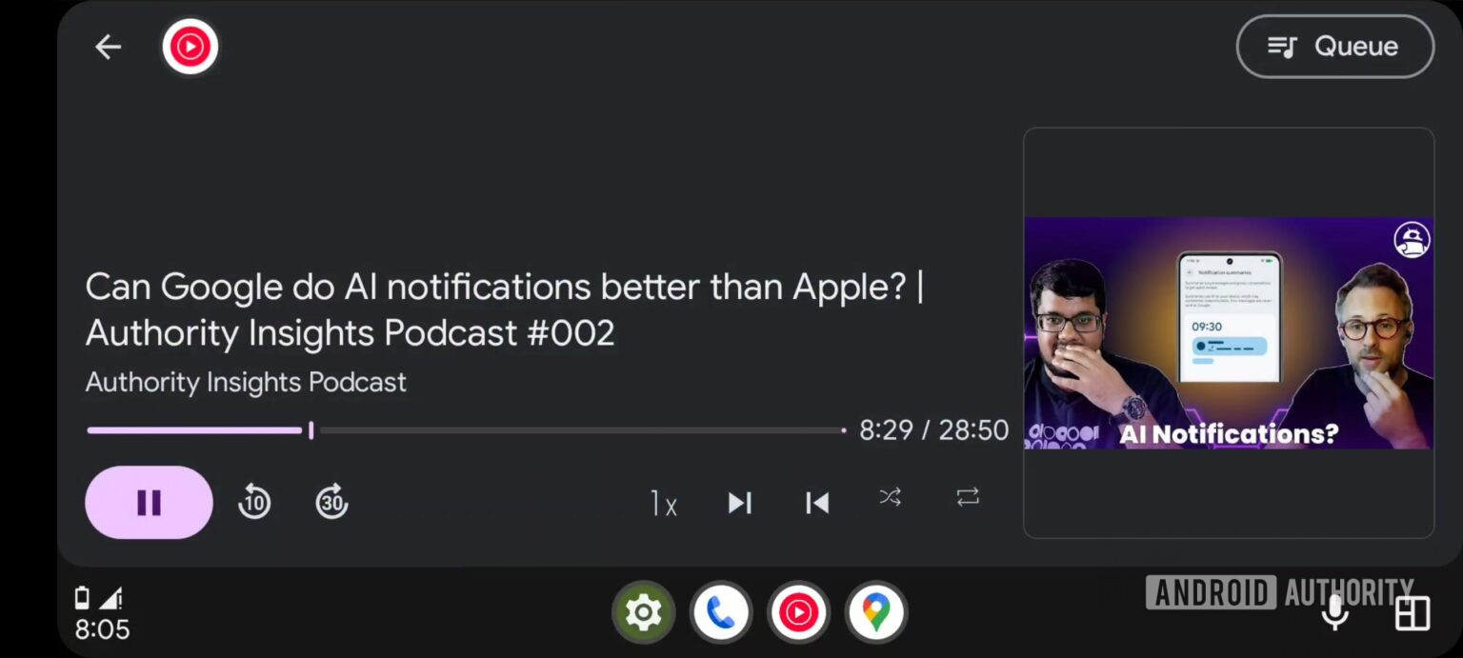This screenshot has width=1463, height=658.
Task: Open the phone dialer icon
Action: (721, 612)
